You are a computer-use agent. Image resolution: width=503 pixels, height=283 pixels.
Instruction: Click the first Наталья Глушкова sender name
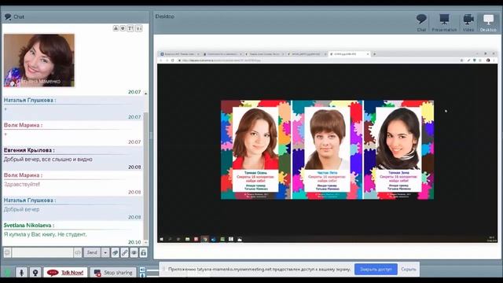click(x=30, y=100)
